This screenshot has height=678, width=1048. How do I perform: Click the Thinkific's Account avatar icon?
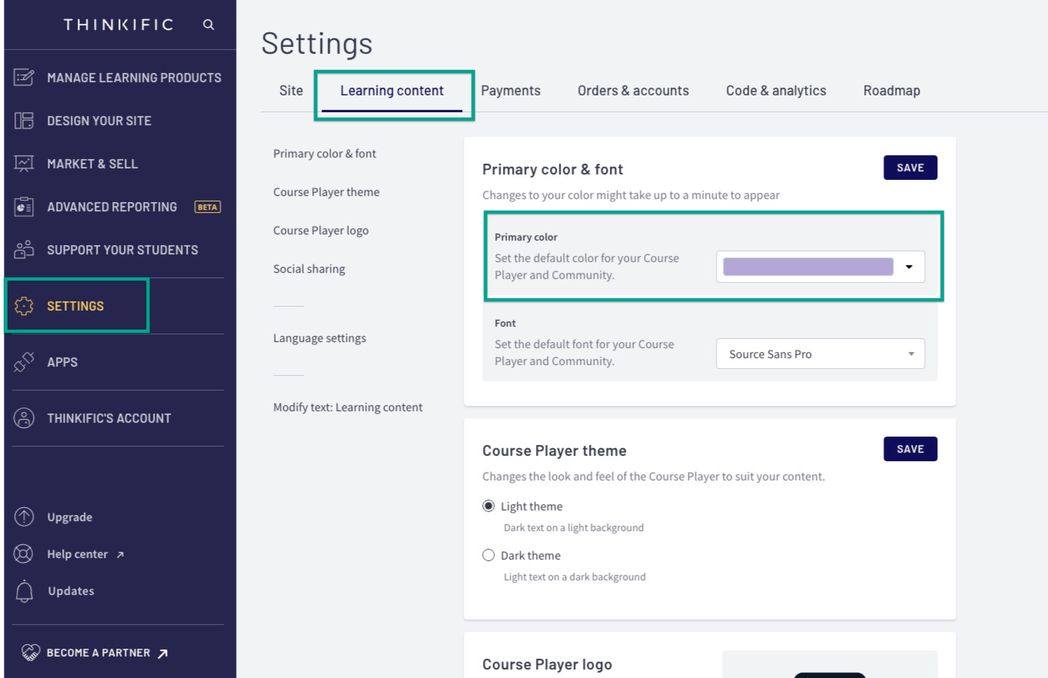(x=25, y=418)
